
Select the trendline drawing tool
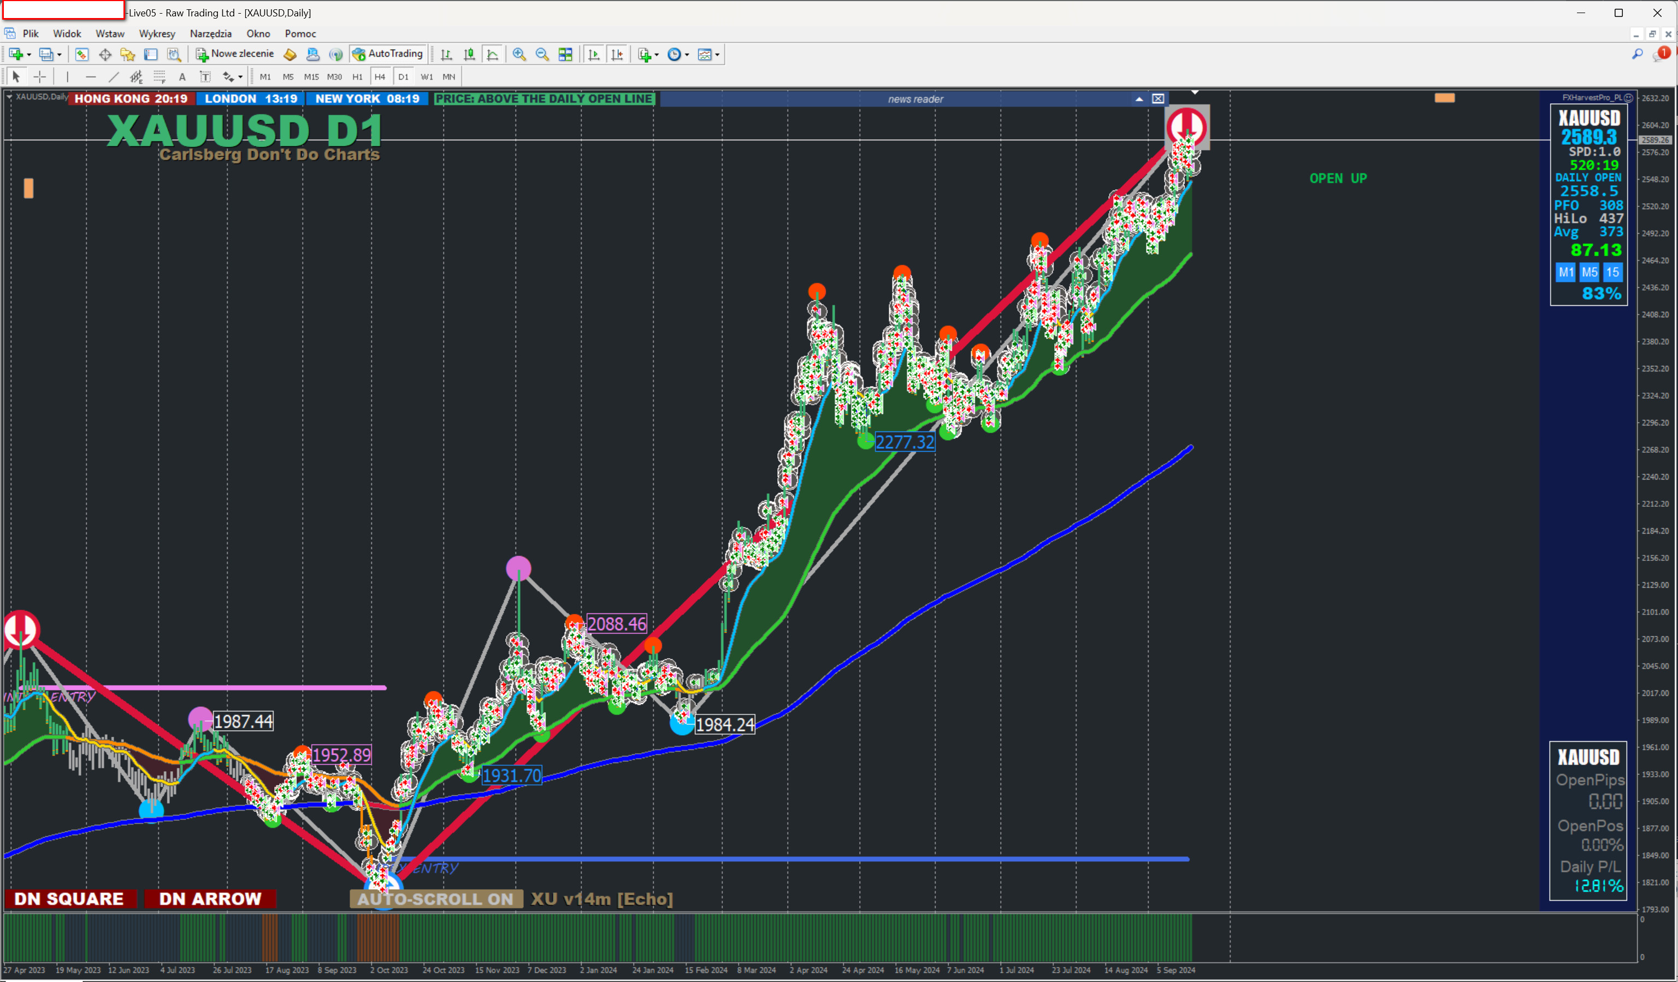point(114,77)
